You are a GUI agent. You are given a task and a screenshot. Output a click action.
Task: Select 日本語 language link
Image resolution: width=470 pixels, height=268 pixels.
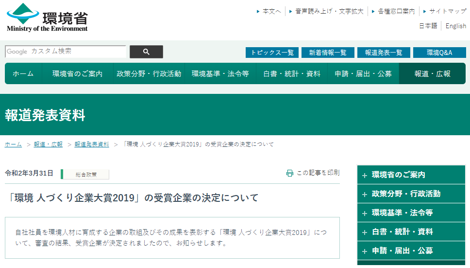(428, 26)
